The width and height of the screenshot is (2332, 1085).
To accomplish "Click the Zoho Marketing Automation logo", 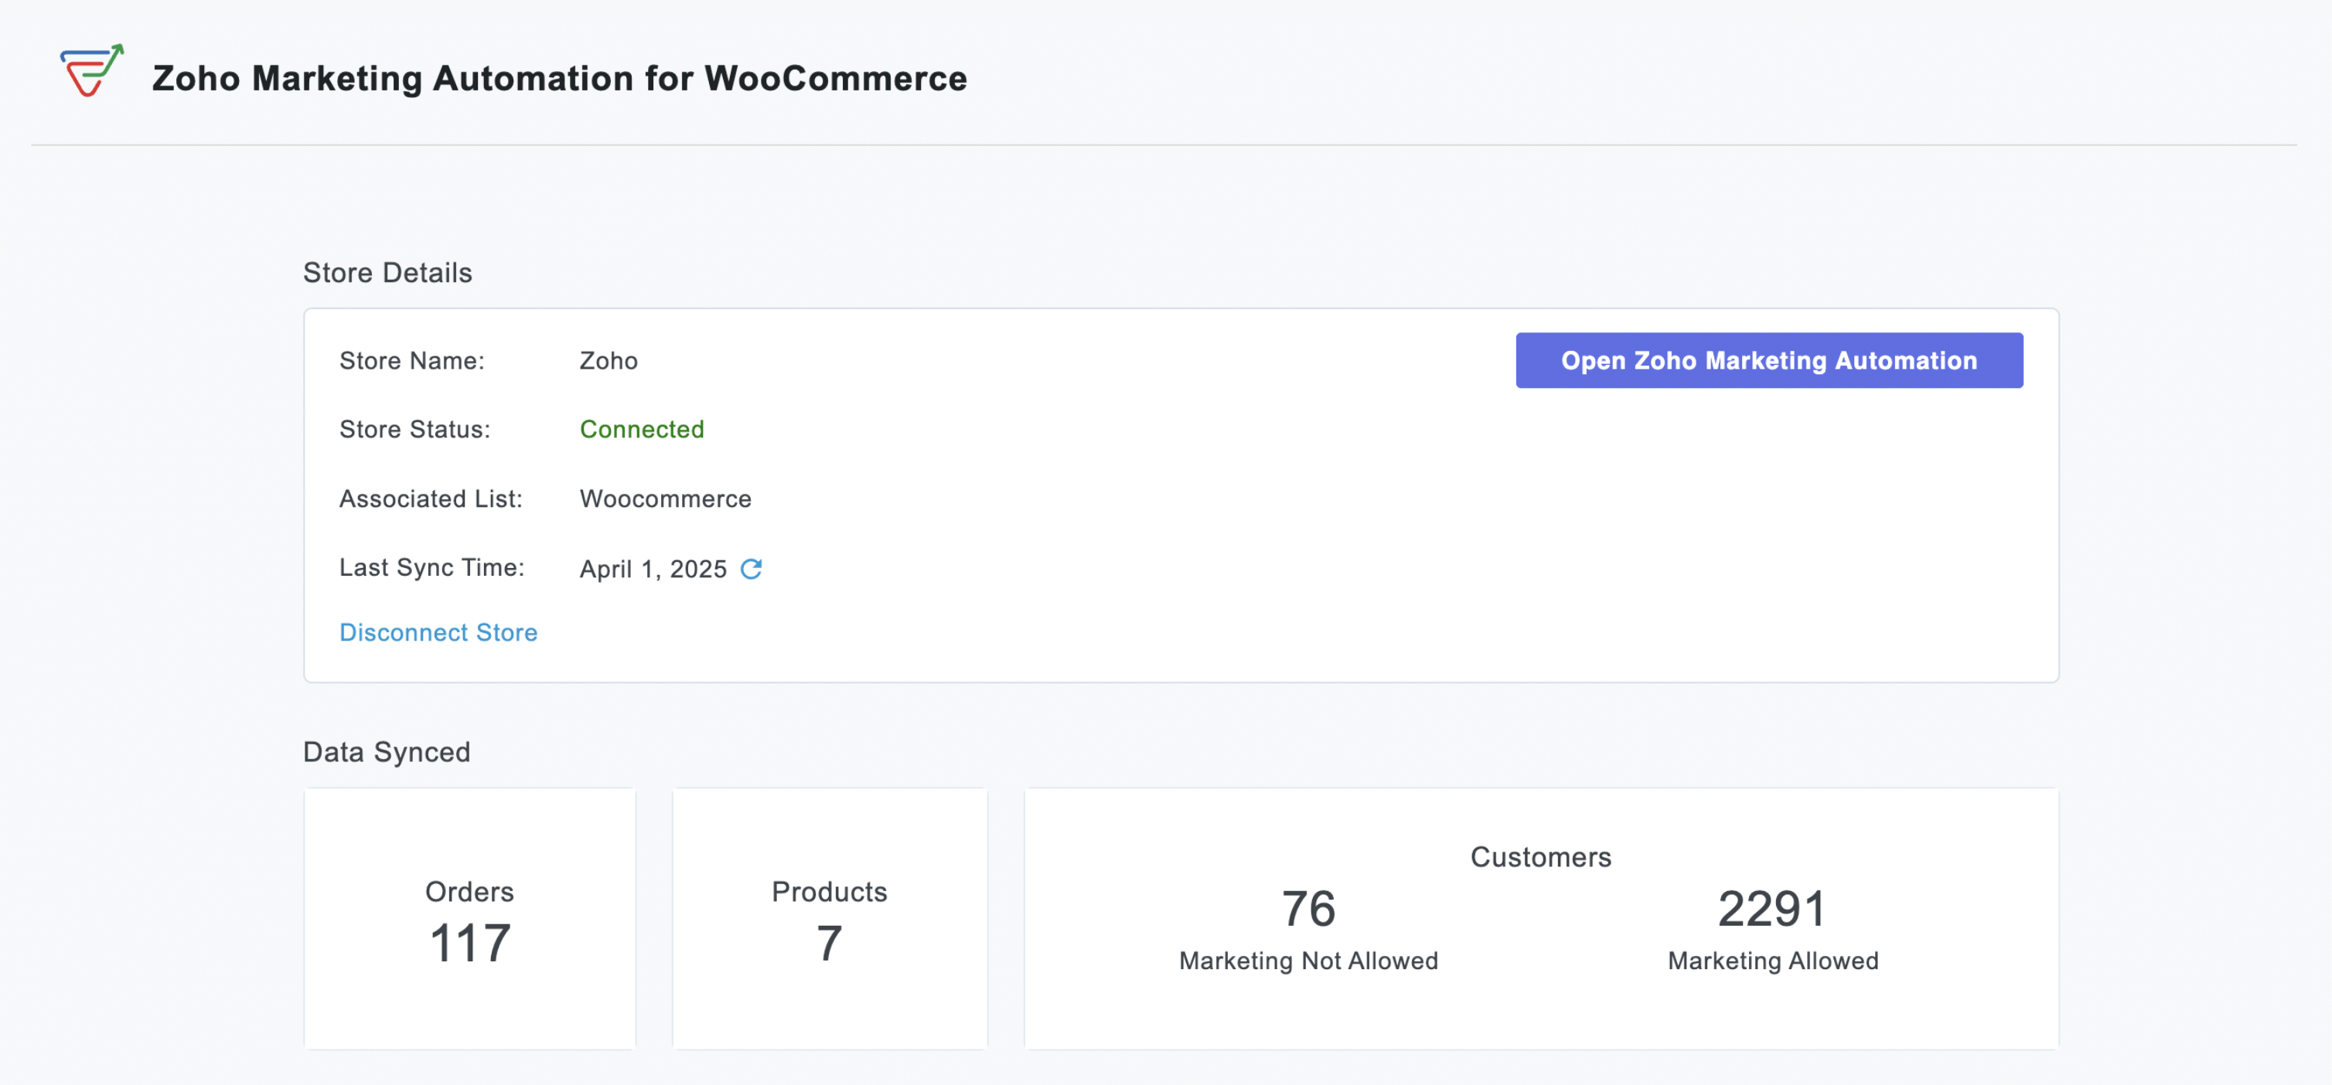I will 91,72.
